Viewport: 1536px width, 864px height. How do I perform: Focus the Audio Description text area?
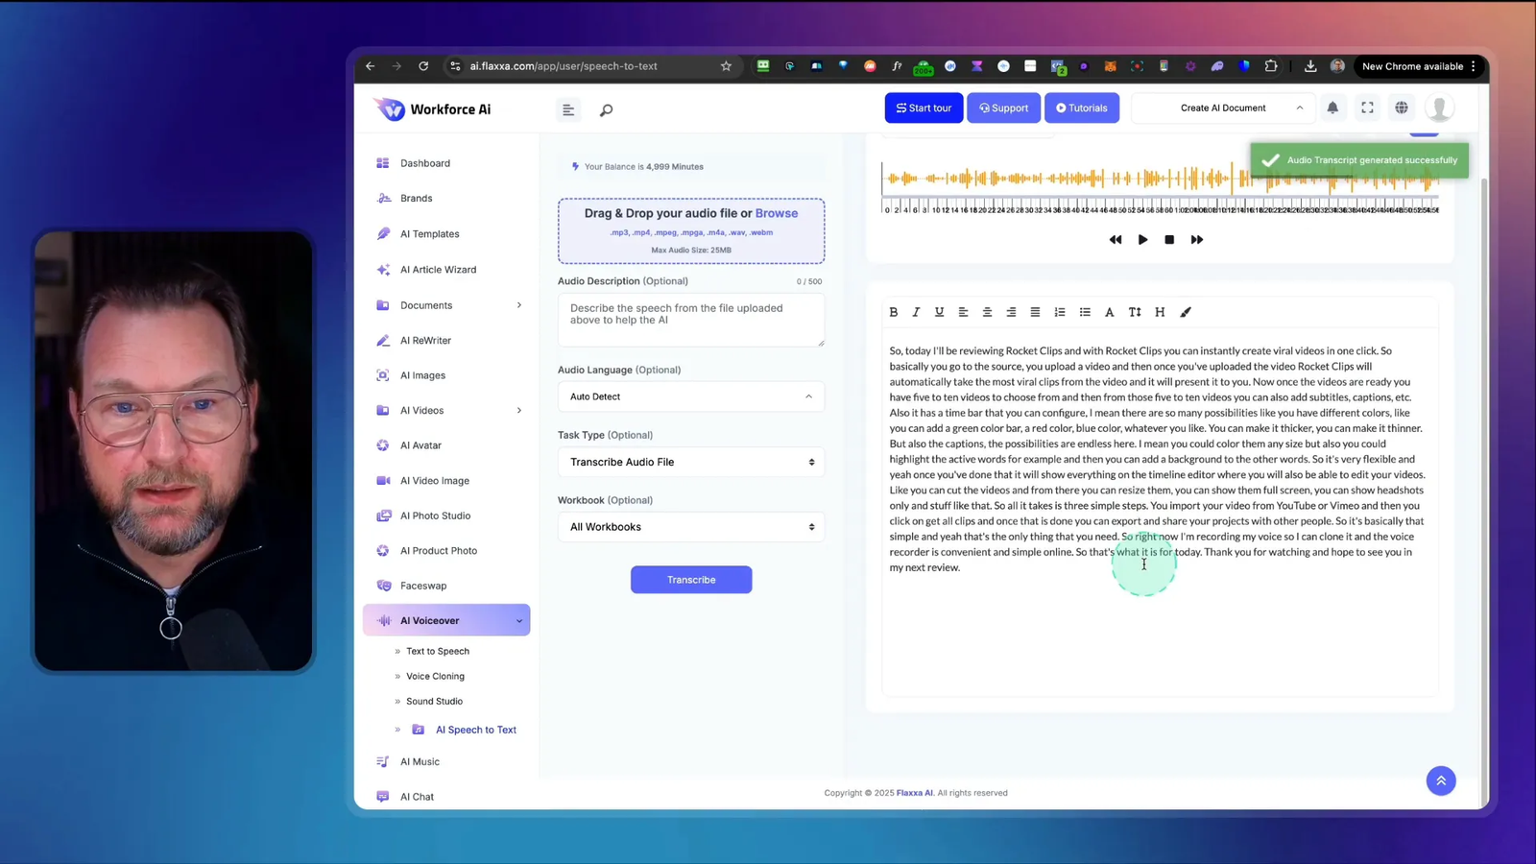pos(691,320)
